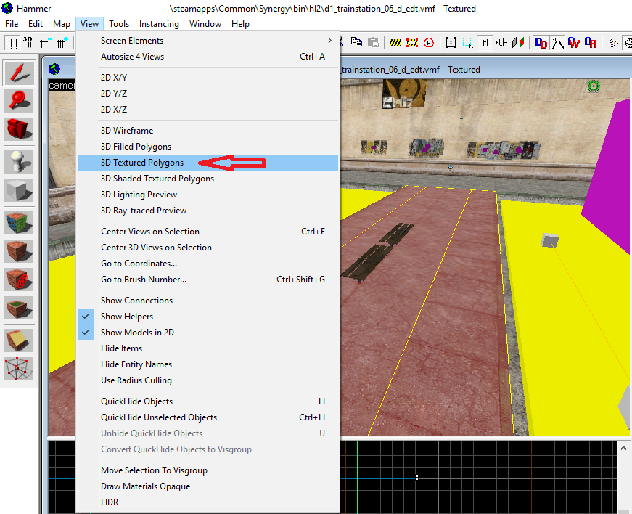
Task: Toggle Hide Entity Names option
Action: 208,364
